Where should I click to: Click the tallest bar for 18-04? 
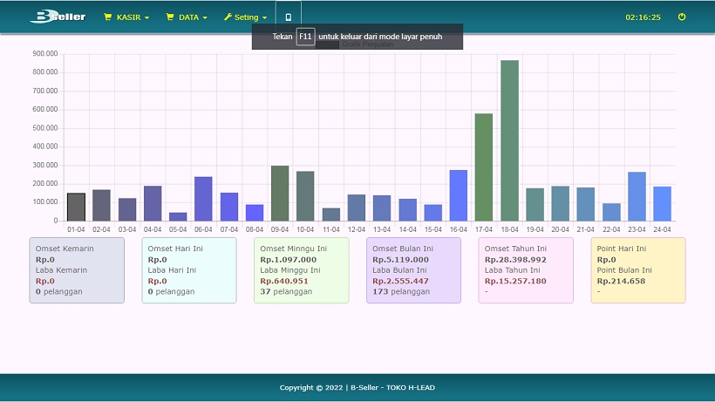pos(509,140)
